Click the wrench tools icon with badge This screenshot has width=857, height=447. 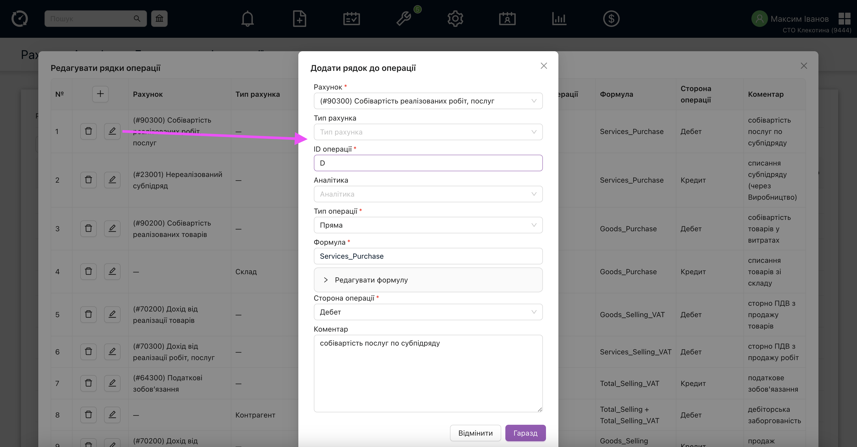[x=404, y=19]
